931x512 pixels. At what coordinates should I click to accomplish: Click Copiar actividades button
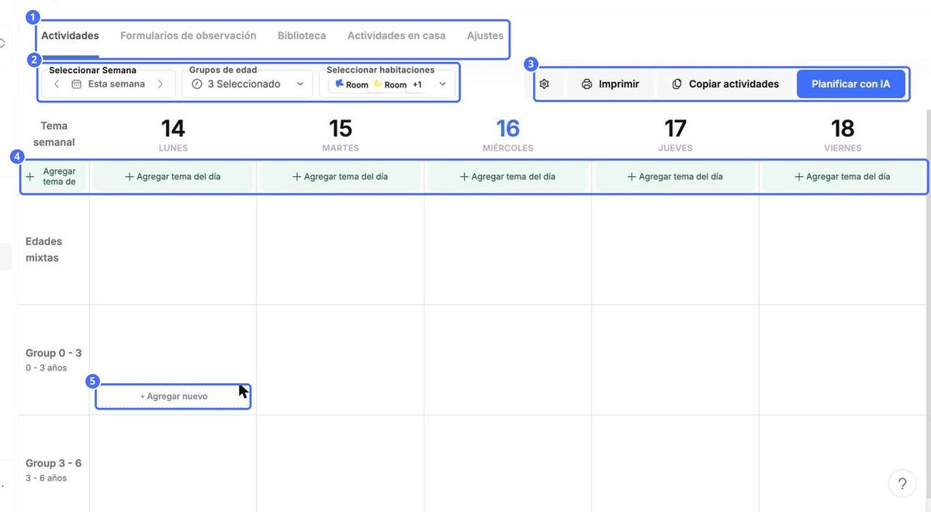tap(725, 84)
